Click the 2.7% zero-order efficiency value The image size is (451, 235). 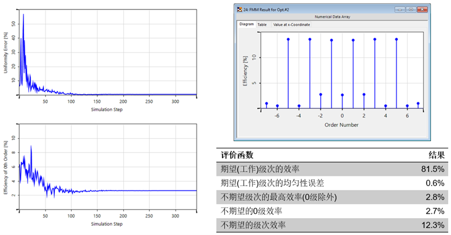[435, 211]
